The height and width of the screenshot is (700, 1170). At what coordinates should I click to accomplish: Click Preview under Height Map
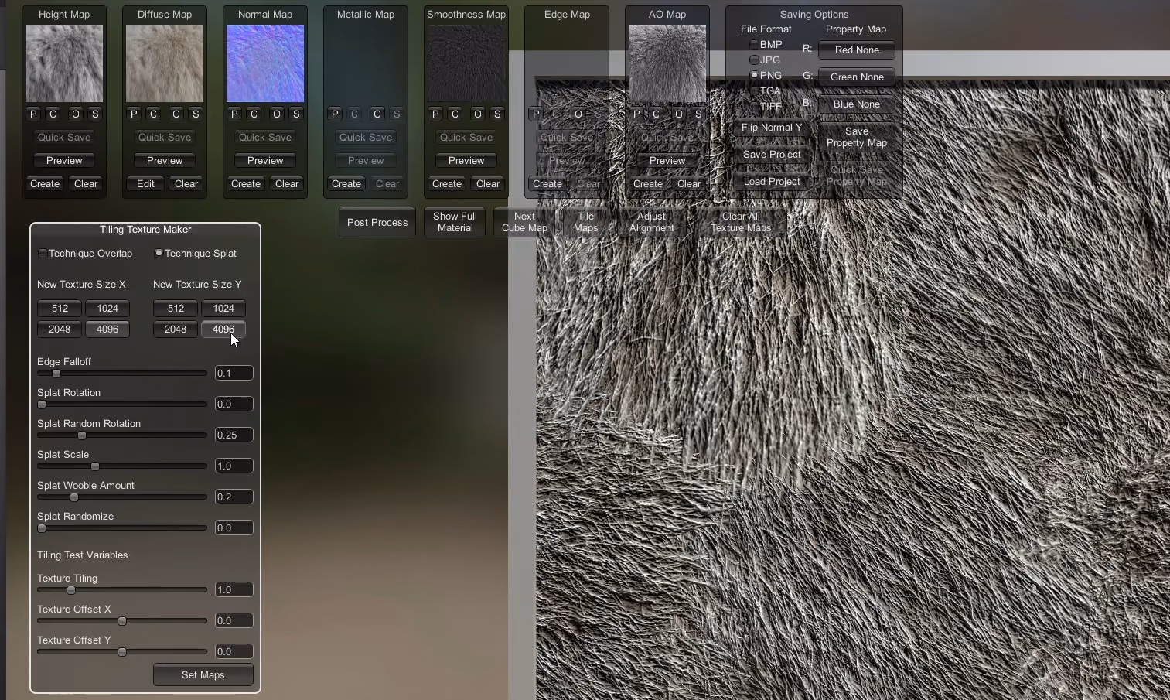point(64,161)
